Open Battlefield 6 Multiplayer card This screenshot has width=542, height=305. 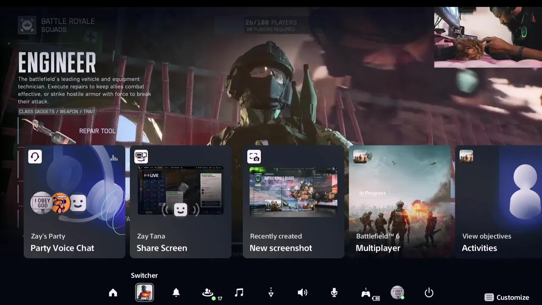pos(400,202)
